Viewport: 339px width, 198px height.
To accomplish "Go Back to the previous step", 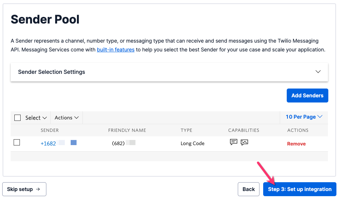I will (x=248, y=189).
